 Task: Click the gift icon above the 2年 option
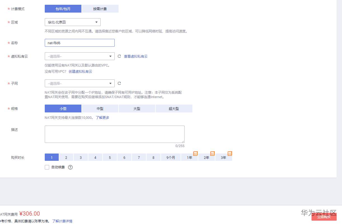(213, 153)
